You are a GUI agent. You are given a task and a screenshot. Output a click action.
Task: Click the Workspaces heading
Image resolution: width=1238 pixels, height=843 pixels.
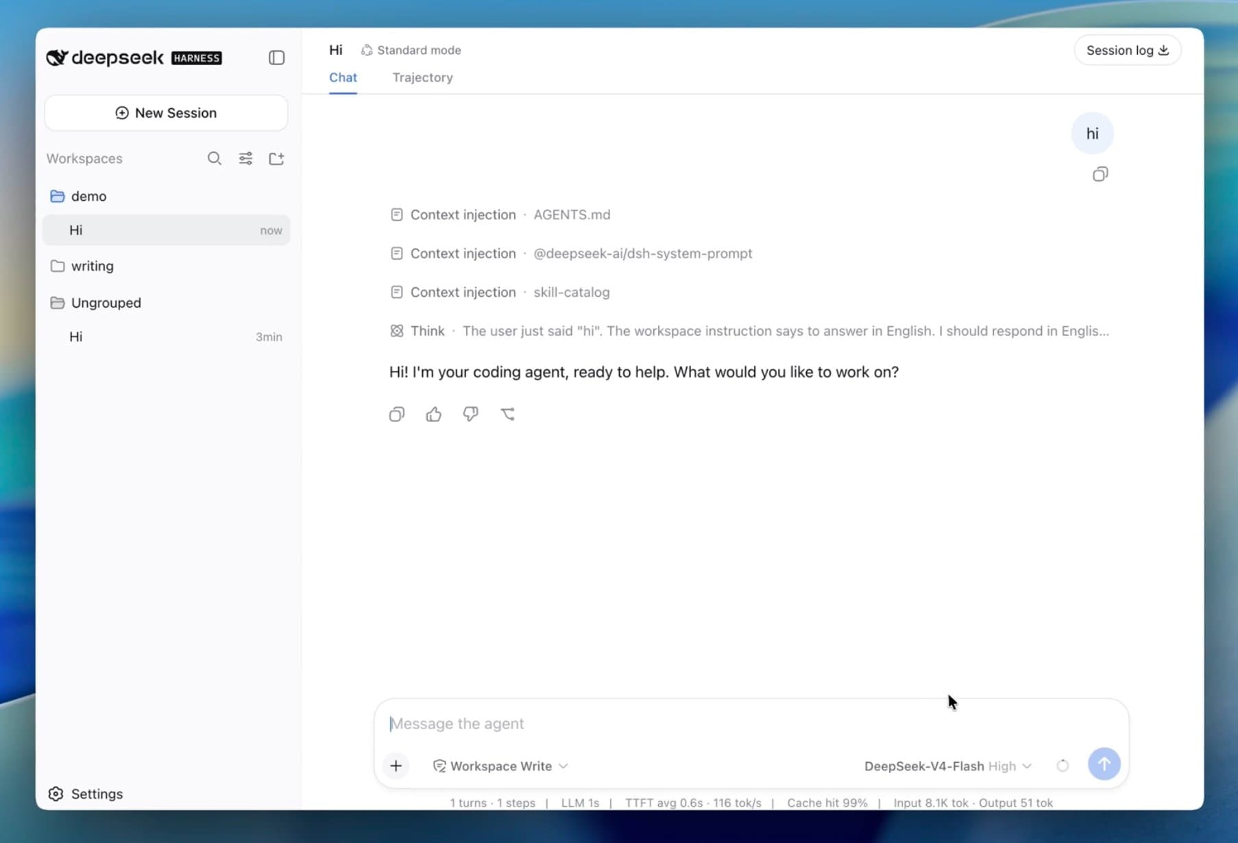click(84, 158)
